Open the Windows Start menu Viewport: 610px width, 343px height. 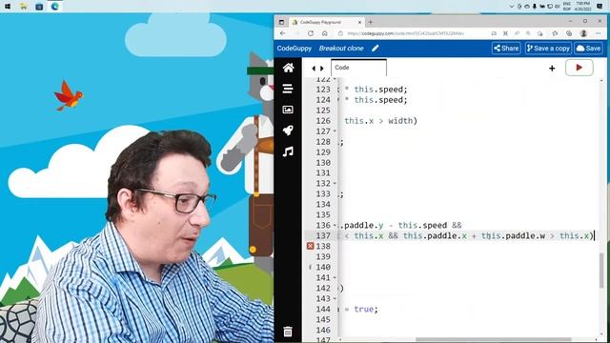(x=8, y=7)
